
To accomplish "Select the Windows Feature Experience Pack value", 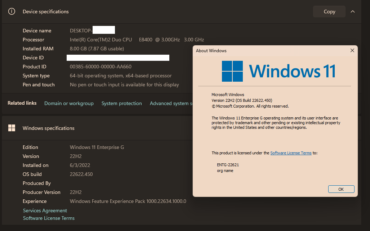I will tap(128, 201).
